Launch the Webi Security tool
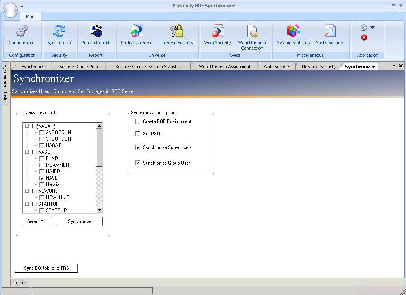This screenshot has width=406, height=295. (x=217, y=32)
